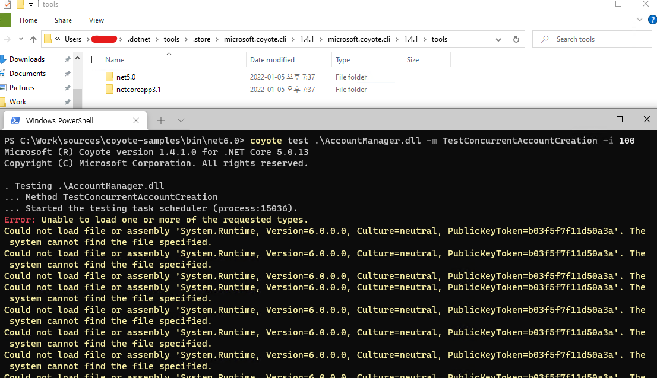Unpin Work from Quick access
This screenshot has width=657, height=378.
[67, 101]
